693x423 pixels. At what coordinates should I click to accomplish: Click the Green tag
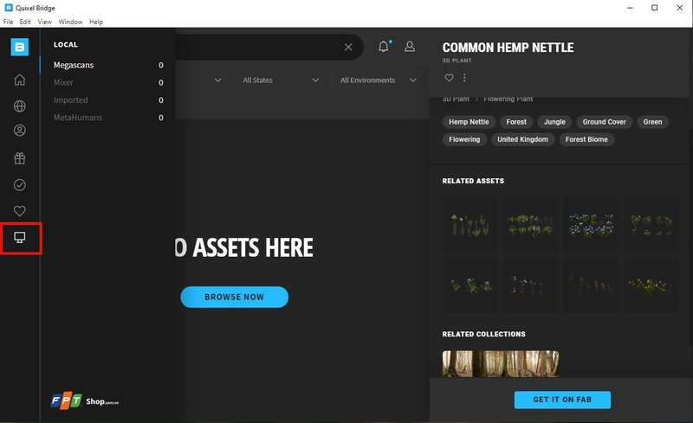click(x=652, y=122)
